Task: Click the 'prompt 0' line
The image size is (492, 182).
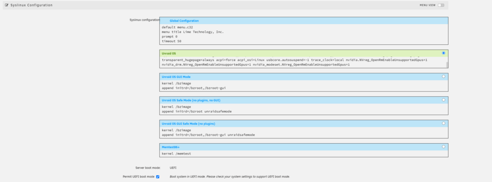Action: point(169,36)
